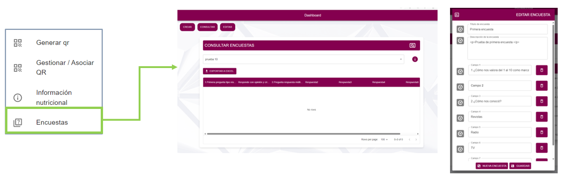Open the Rows per page dropdown
The height and width of the screenshot is (177, 566).
(384, 139)
